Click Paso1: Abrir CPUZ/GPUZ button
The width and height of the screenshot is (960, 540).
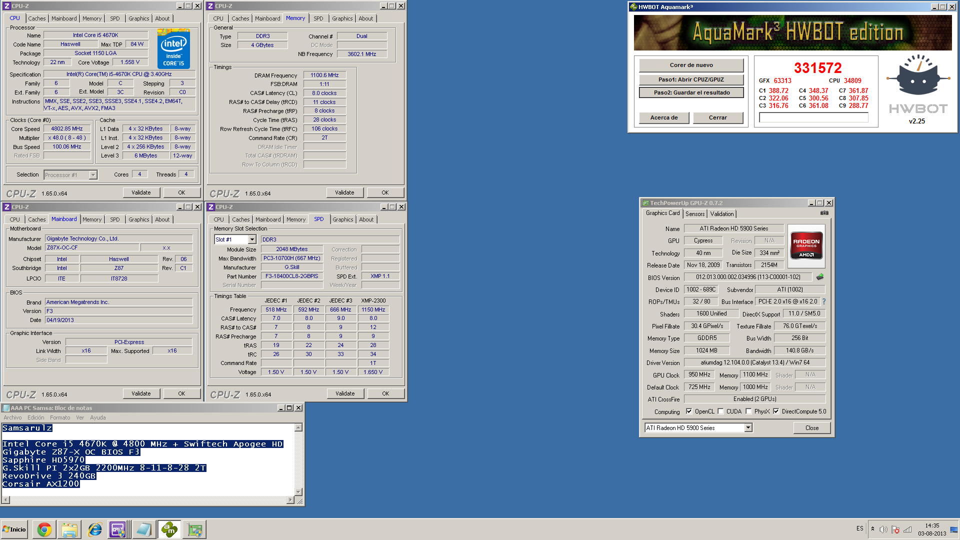(x=691, y=79)
